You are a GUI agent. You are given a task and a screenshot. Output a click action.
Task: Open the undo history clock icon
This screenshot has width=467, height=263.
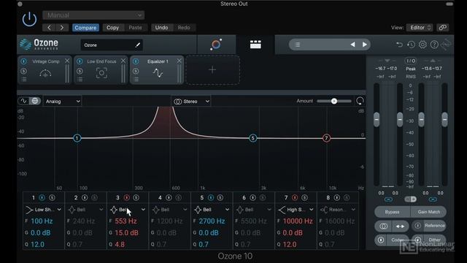[411, 45]
